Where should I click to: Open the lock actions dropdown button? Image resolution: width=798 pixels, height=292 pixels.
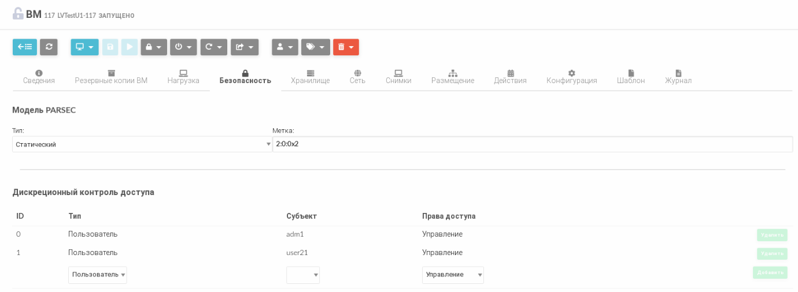click(154, 47)
